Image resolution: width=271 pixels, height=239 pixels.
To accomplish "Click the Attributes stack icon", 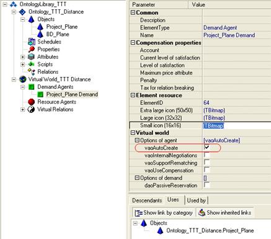I will tap(31, 56).
